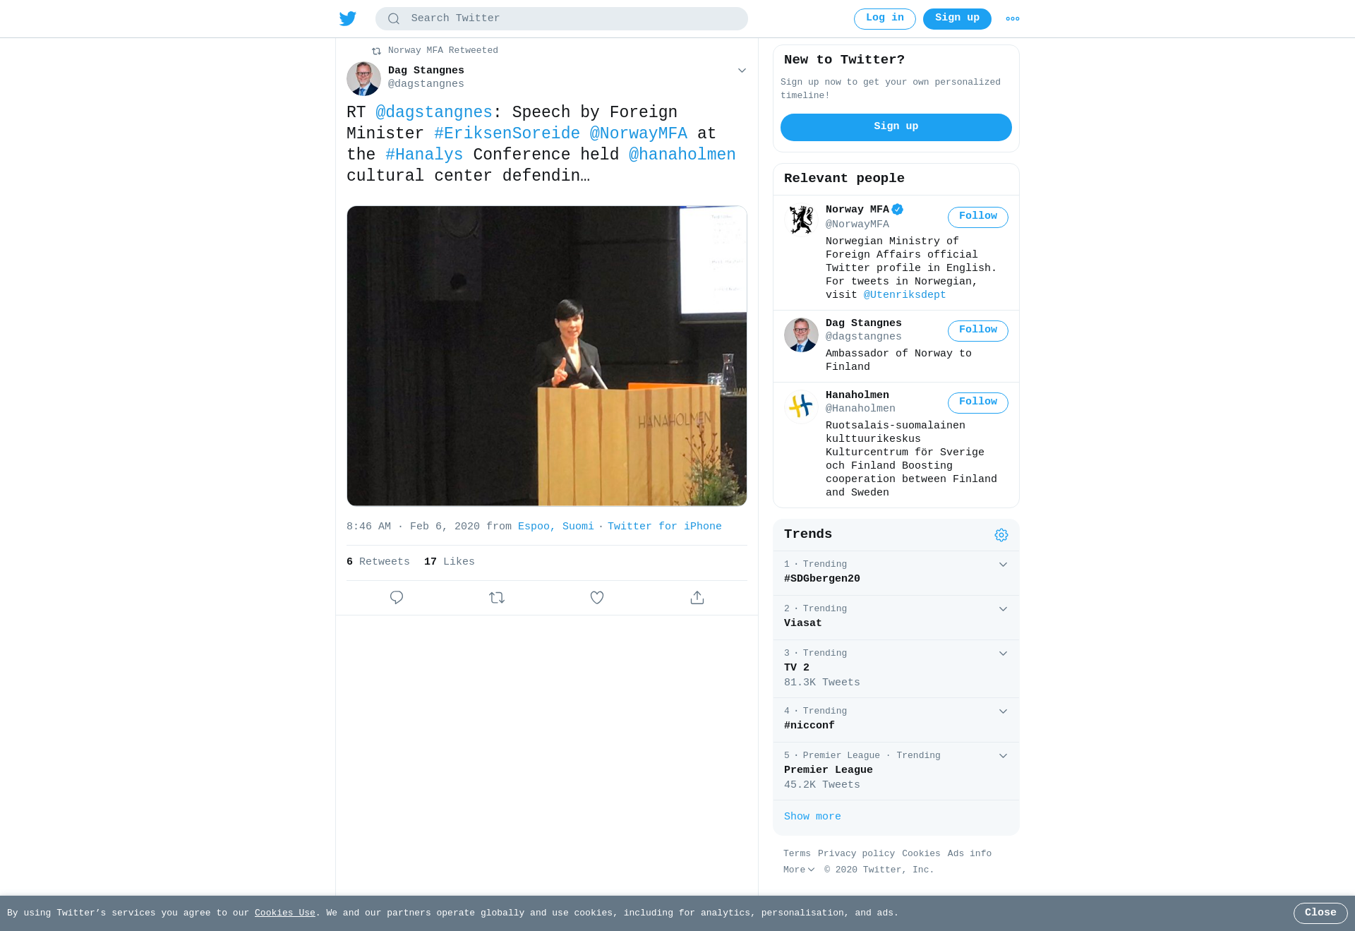This screenshot has width=1355, height=931.
Task: Open the tweet's speech photo
Action: 547,356
